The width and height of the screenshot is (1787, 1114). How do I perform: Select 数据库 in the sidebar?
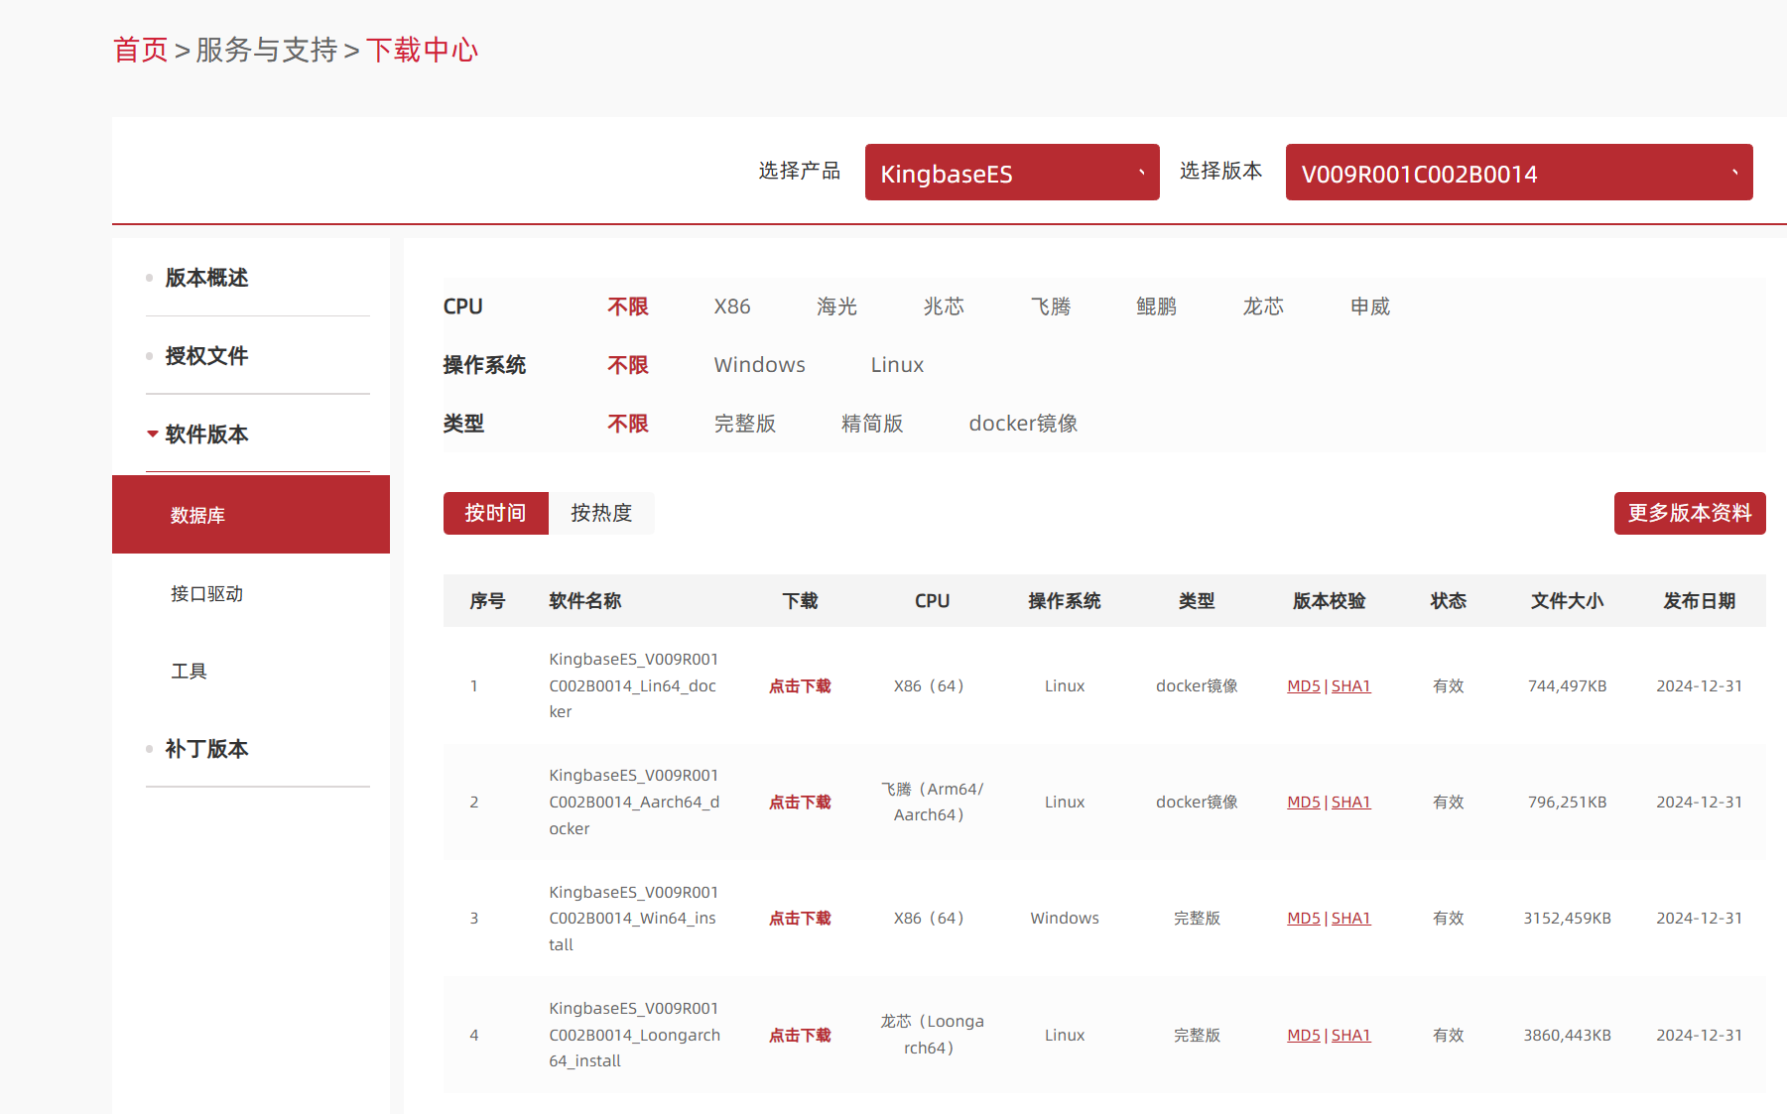click(x=251, y=515)
